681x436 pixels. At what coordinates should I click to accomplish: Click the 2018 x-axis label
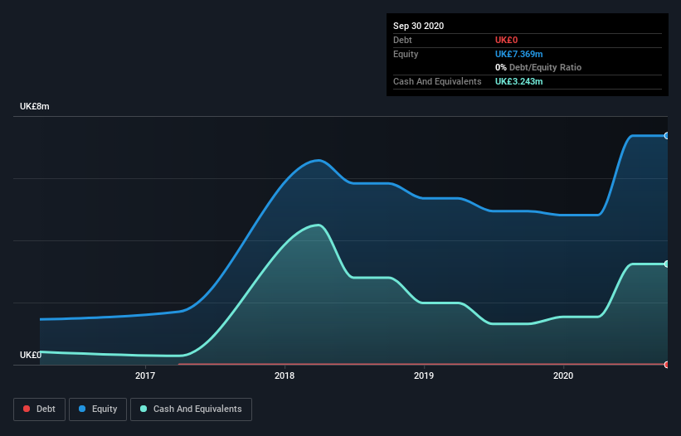pyautogui.click(x=285, y=375)
